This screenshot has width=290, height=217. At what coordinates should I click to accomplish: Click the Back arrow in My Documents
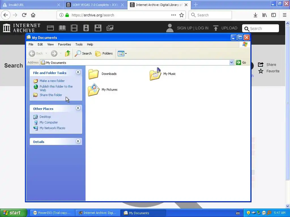point(32,53)
